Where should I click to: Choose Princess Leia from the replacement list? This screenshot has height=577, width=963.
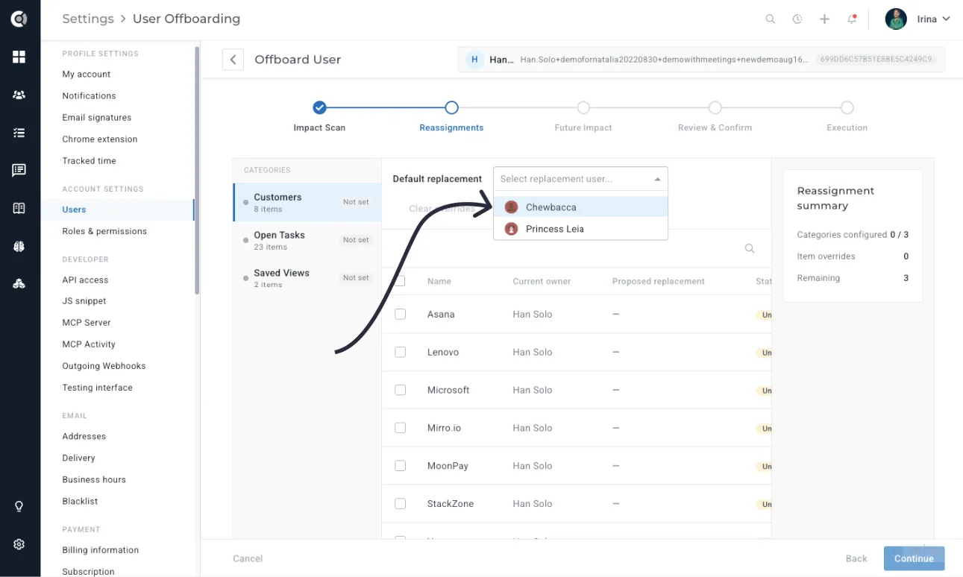(580, 229)
